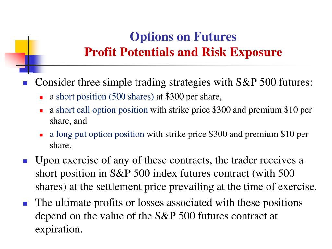332x249 pixels.
Task: Click the blue text 'short position (500 shares)'
Action: tap(105, 97)
